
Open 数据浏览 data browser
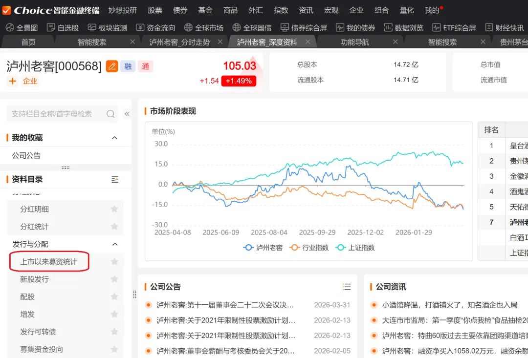(404, 28)
